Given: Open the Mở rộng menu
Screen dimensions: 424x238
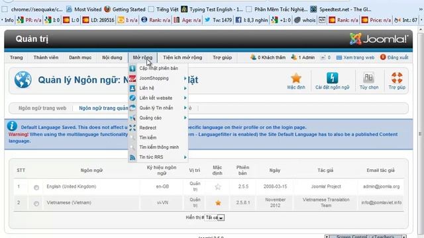Looking at the screenshot, I should [x=142, y=58].
